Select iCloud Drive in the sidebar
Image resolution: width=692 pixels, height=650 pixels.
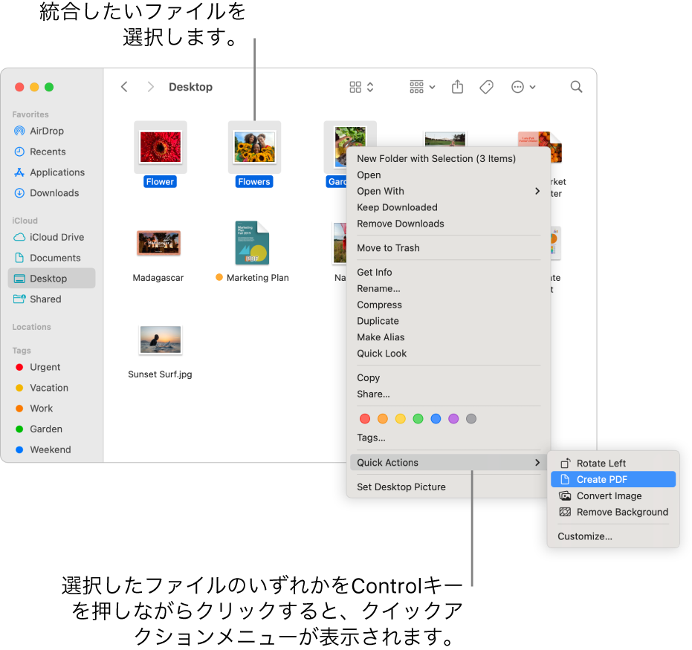click(x=51, y=237)
